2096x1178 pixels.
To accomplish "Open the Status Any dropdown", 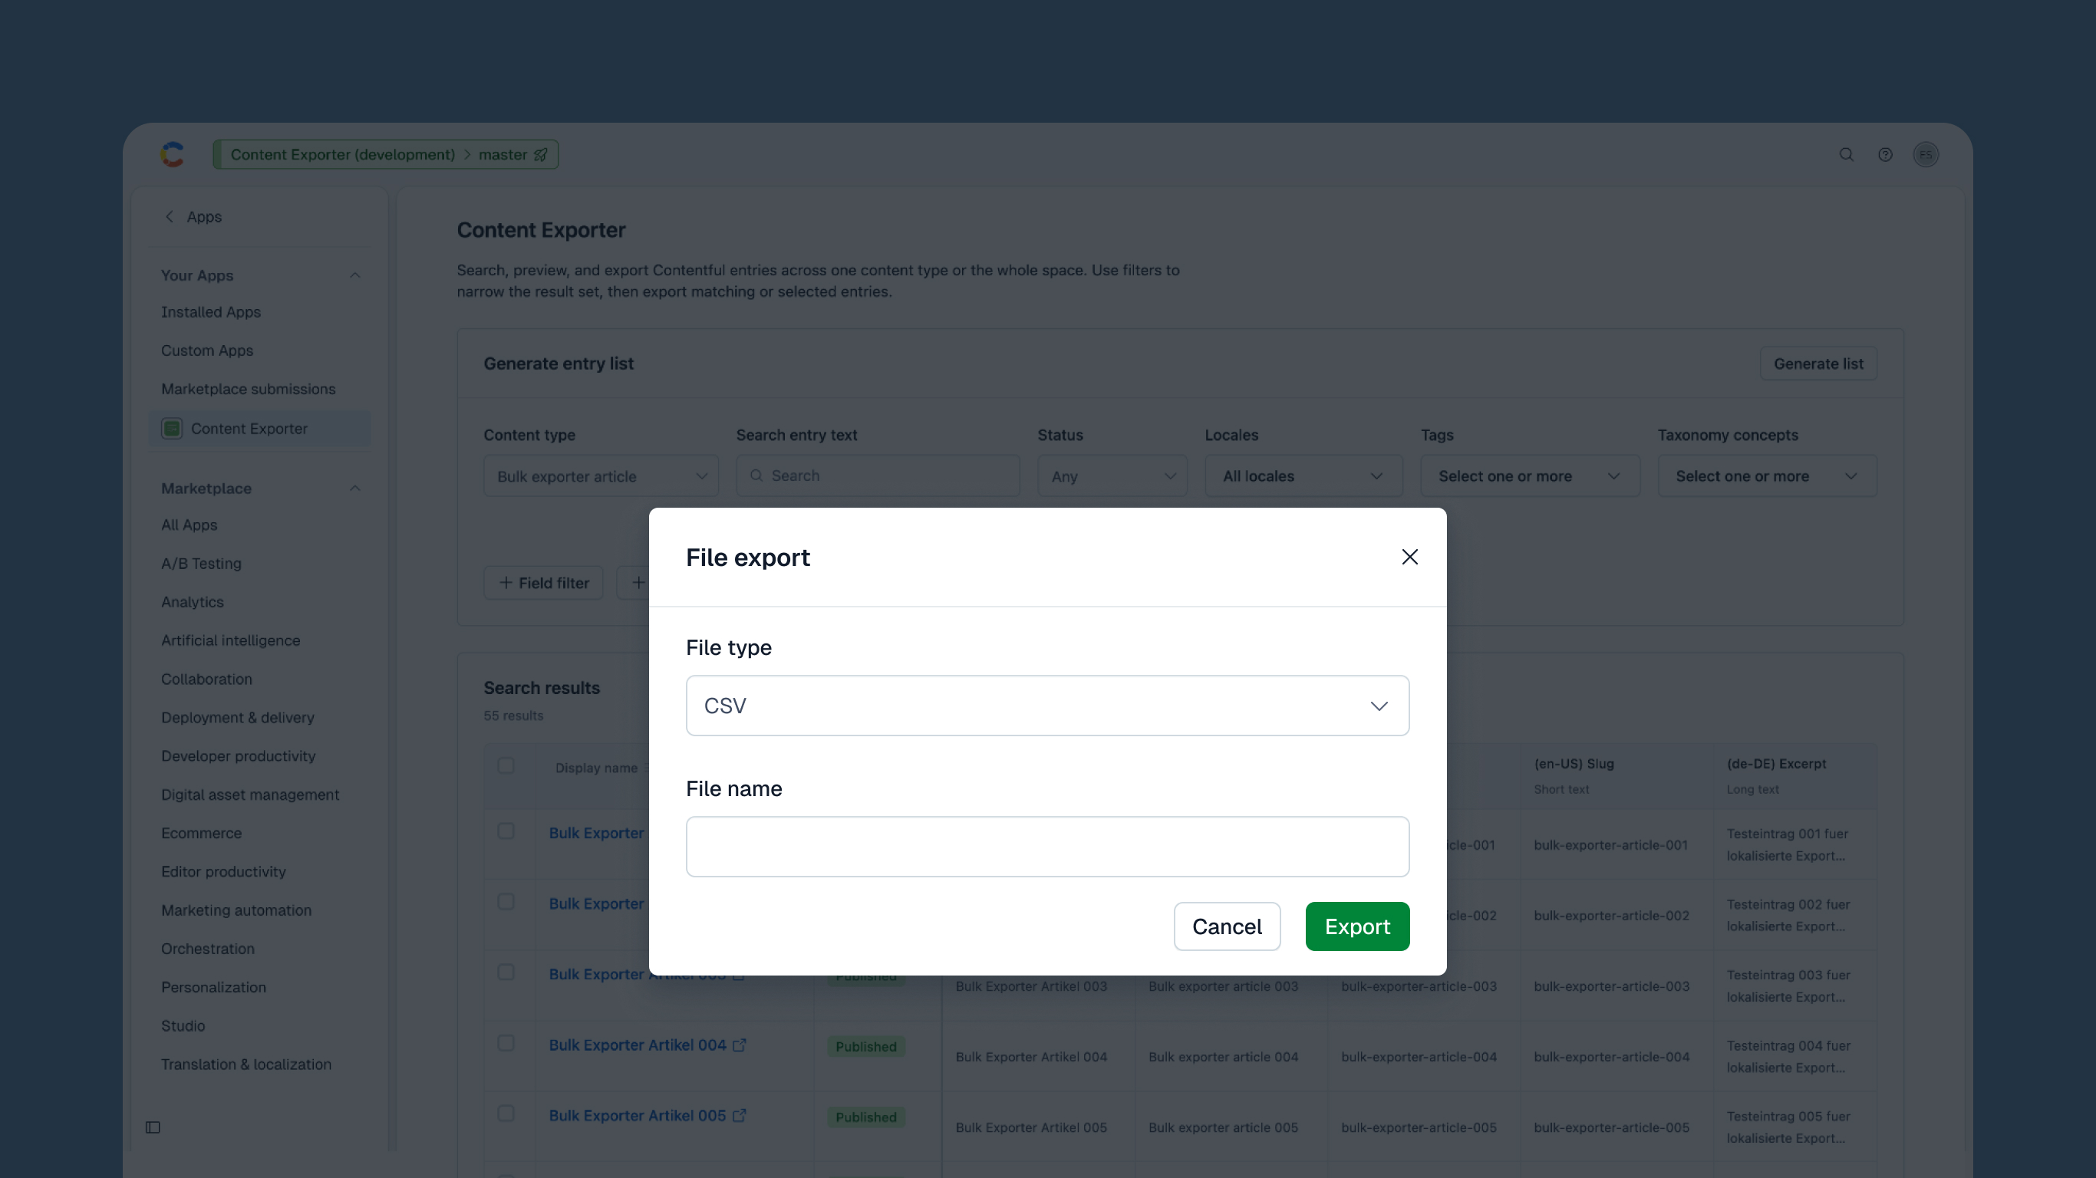I will click(x=1112, y=476).
